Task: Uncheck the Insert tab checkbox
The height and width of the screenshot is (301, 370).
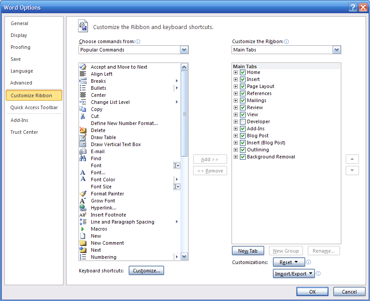Action: pos(243,79)
